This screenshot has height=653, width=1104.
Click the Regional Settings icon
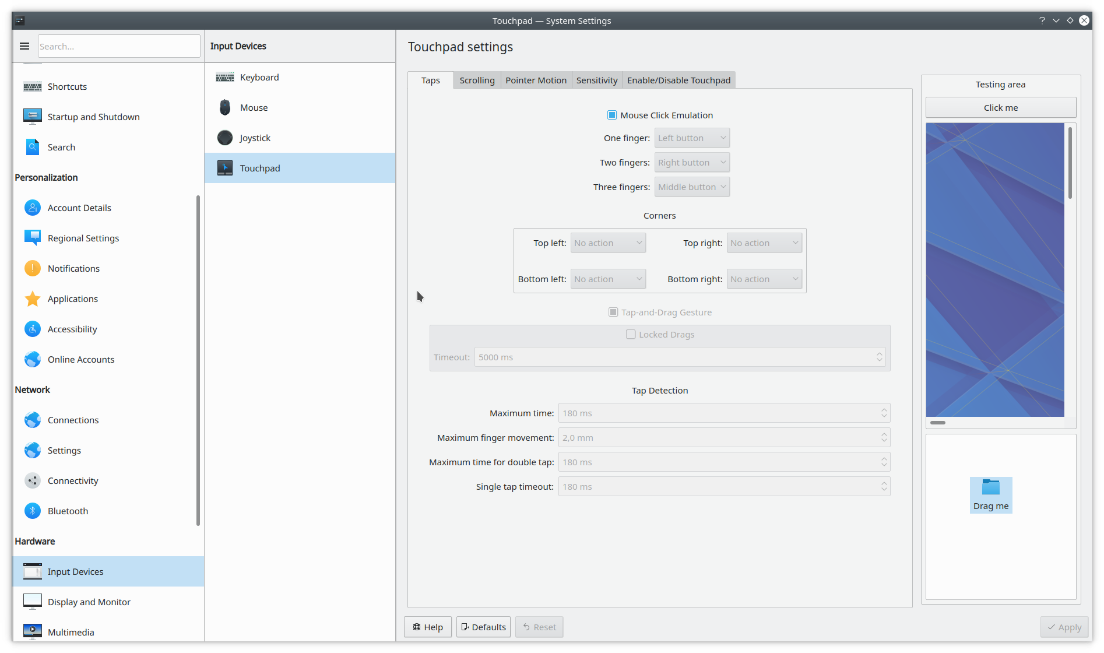coord(33,238)
